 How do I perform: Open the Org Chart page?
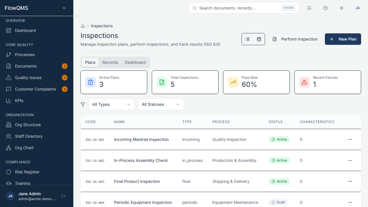pos(24,148)
